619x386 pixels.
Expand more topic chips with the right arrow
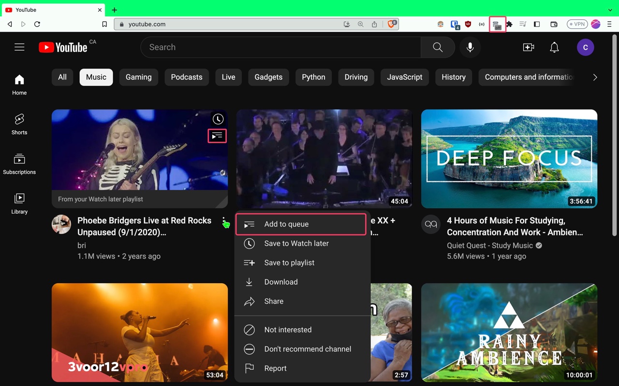point(595,77)
